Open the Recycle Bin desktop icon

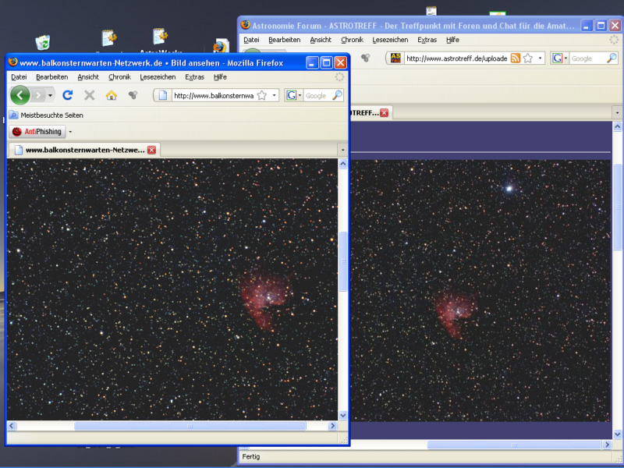(44, 42)
